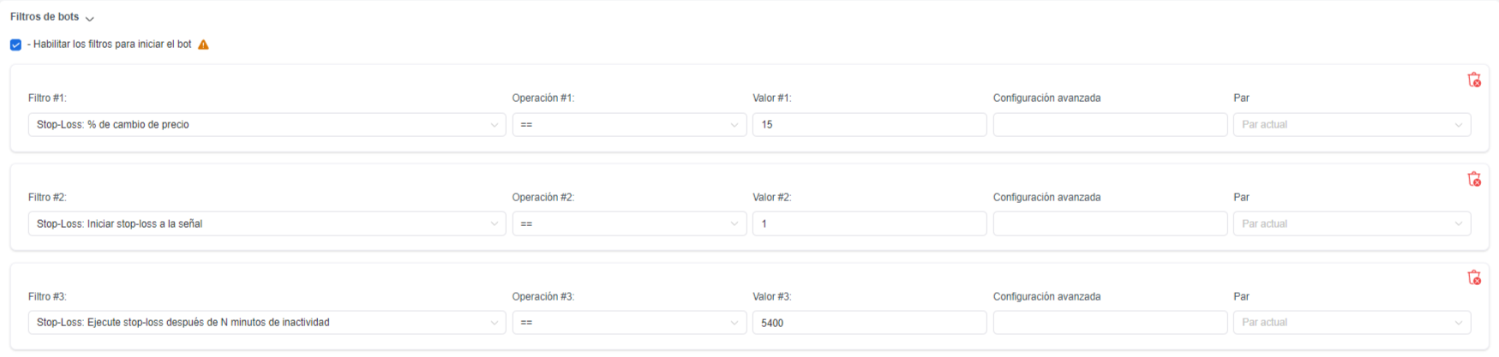The width and height of the screenshot is (1499, 357).
Task: Click Valor #1 field containing 15
Action: [x=870, y=125]
